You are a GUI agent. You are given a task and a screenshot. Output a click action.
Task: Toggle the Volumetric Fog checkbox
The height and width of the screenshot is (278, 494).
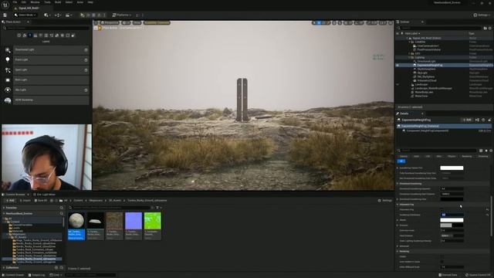pos(442,209)
